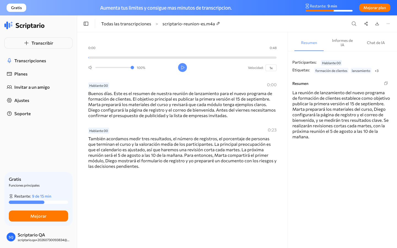Click the share icon in header

(x=366, y=24)
